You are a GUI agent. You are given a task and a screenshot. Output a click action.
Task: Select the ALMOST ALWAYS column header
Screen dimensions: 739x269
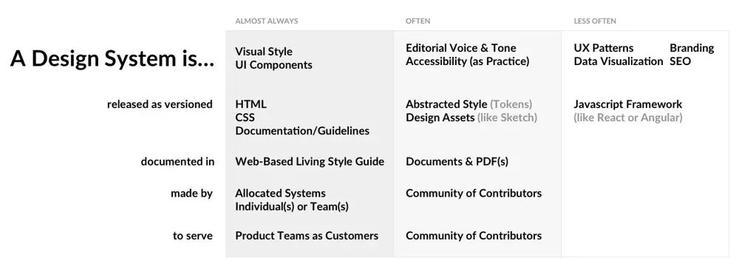(267, 21)
